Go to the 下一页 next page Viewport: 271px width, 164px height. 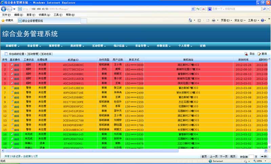pos(224,157)
